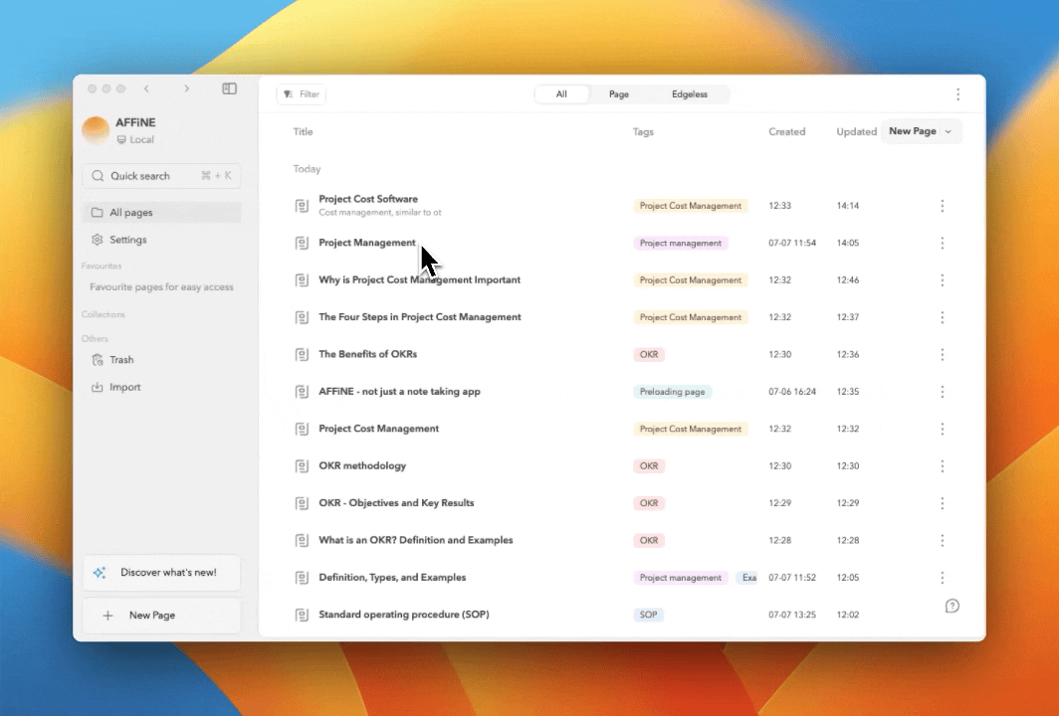Click the page icon beside OKR methodology
The image size is (1059, 716).
point(302,465)
